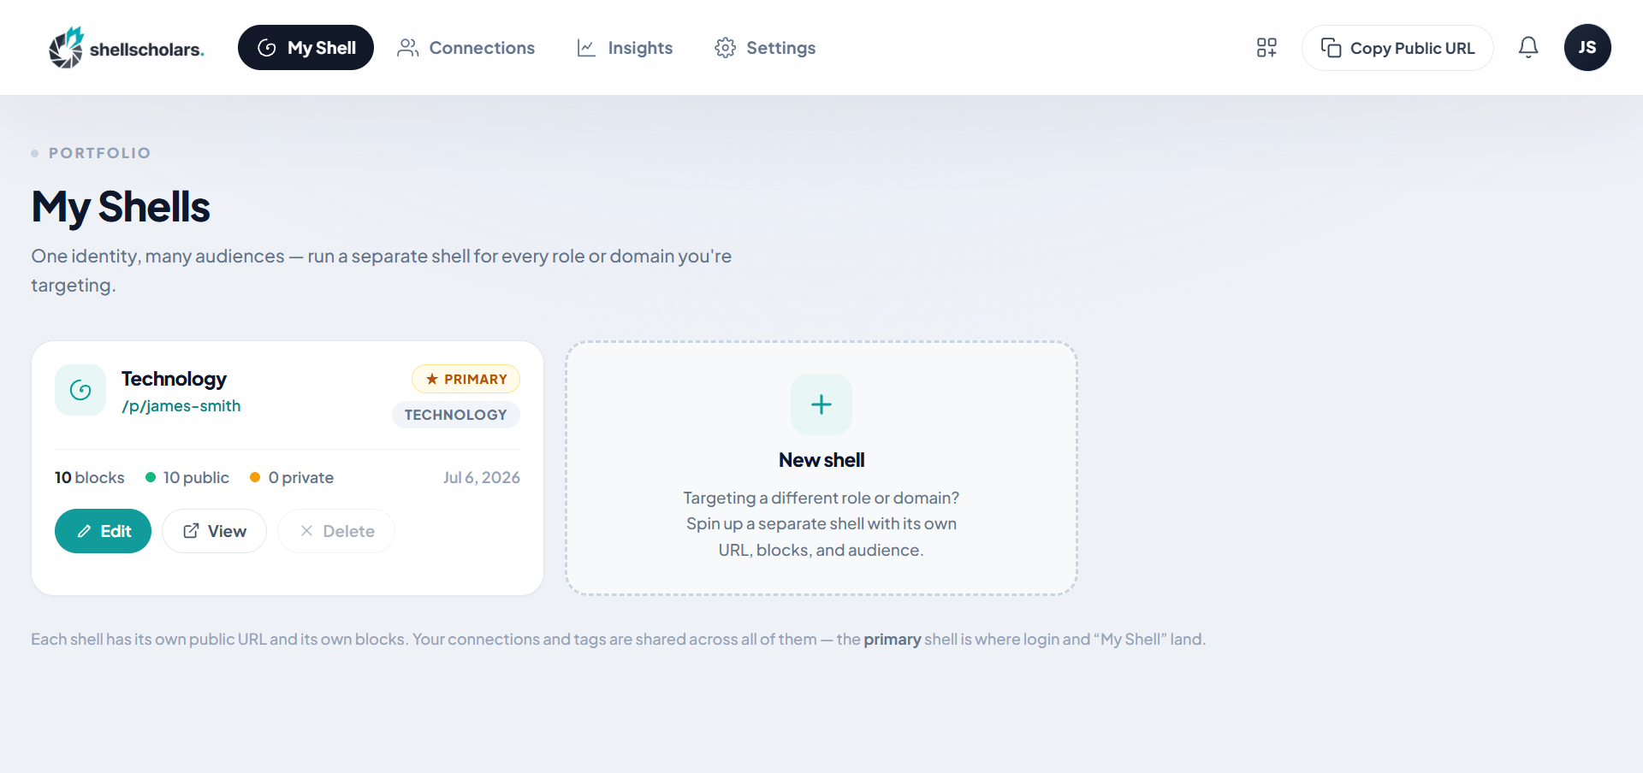Click the Settings gear icon
Viewport: 1643px width, 773px height.
[725, 48]
